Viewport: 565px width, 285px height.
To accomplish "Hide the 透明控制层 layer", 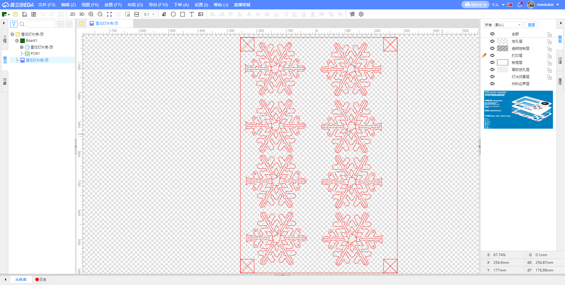I will coord(492,48).
